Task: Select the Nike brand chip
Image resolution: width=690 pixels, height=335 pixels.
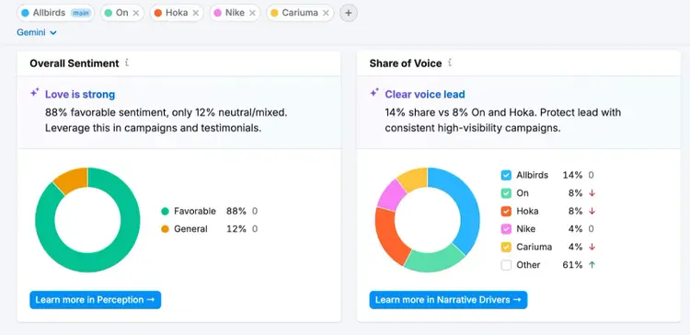Action: (235, 13)
